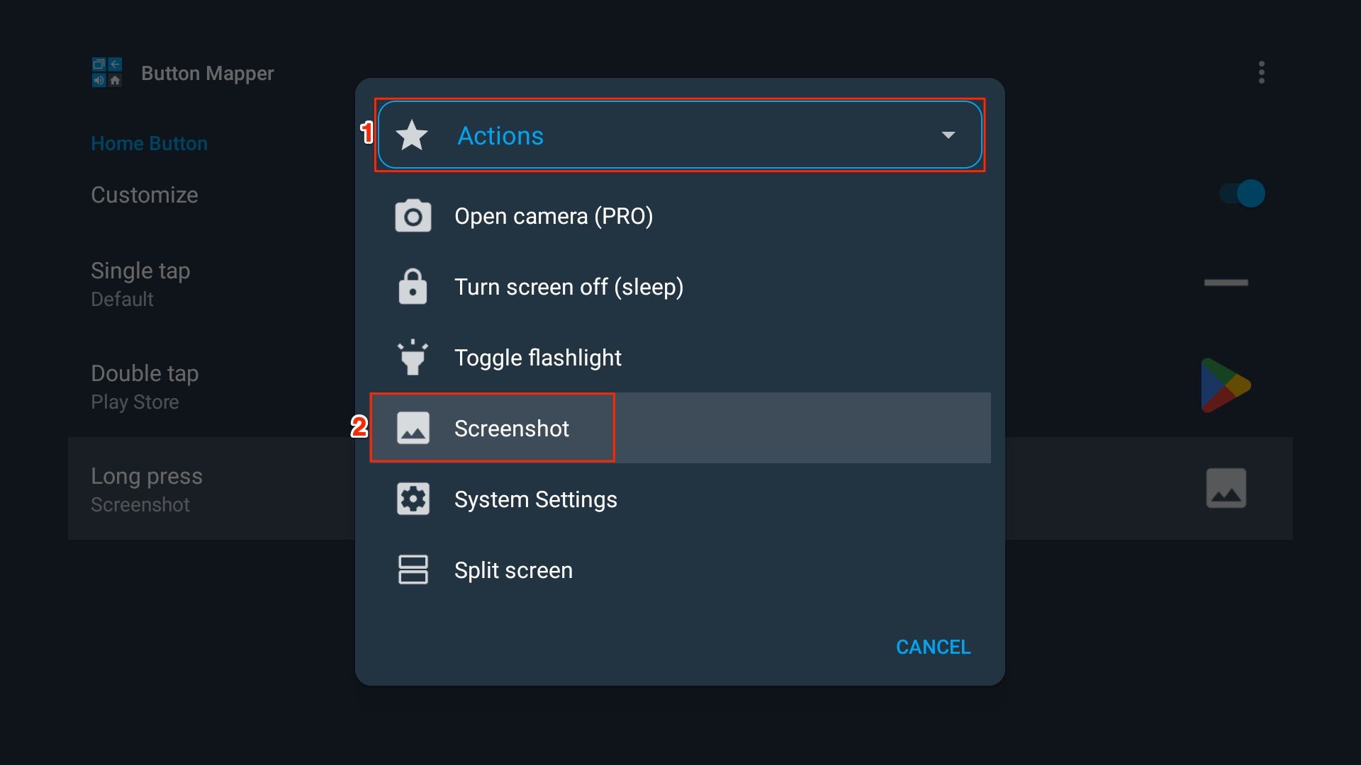Click the Turn screen off (sleep) icon
Viewport: 1361px width, 765px height.
click(x=413, y=287)
